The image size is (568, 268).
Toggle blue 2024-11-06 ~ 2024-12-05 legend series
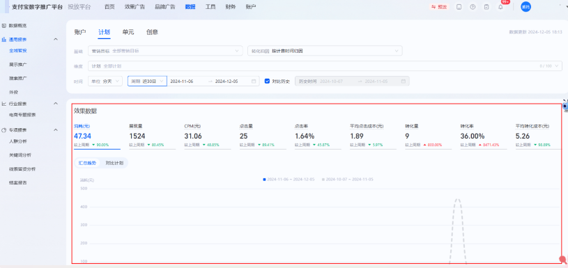289,180
